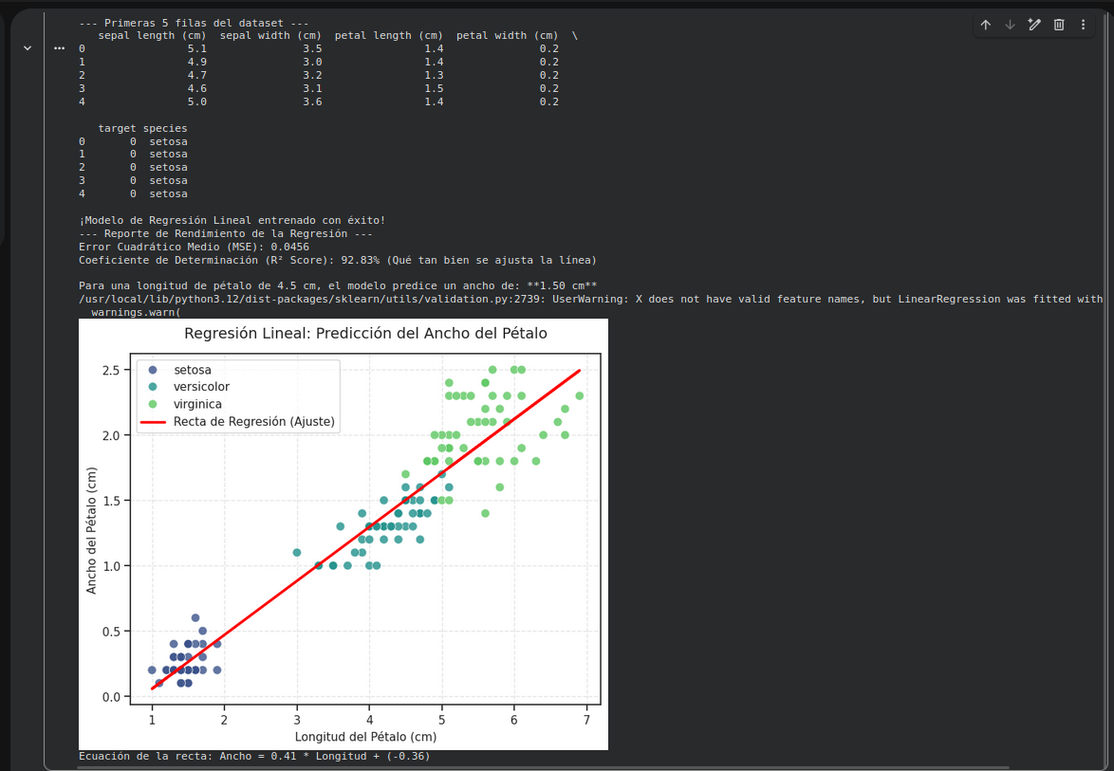Click the validation.py UserWarning line

(590, 299)
